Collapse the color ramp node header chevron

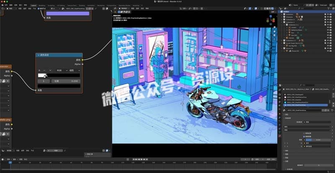tap(39, 55)
